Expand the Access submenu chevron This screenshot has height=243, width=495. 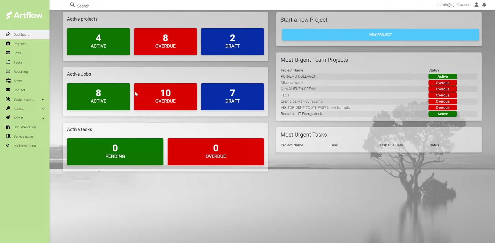click(43, 109)
